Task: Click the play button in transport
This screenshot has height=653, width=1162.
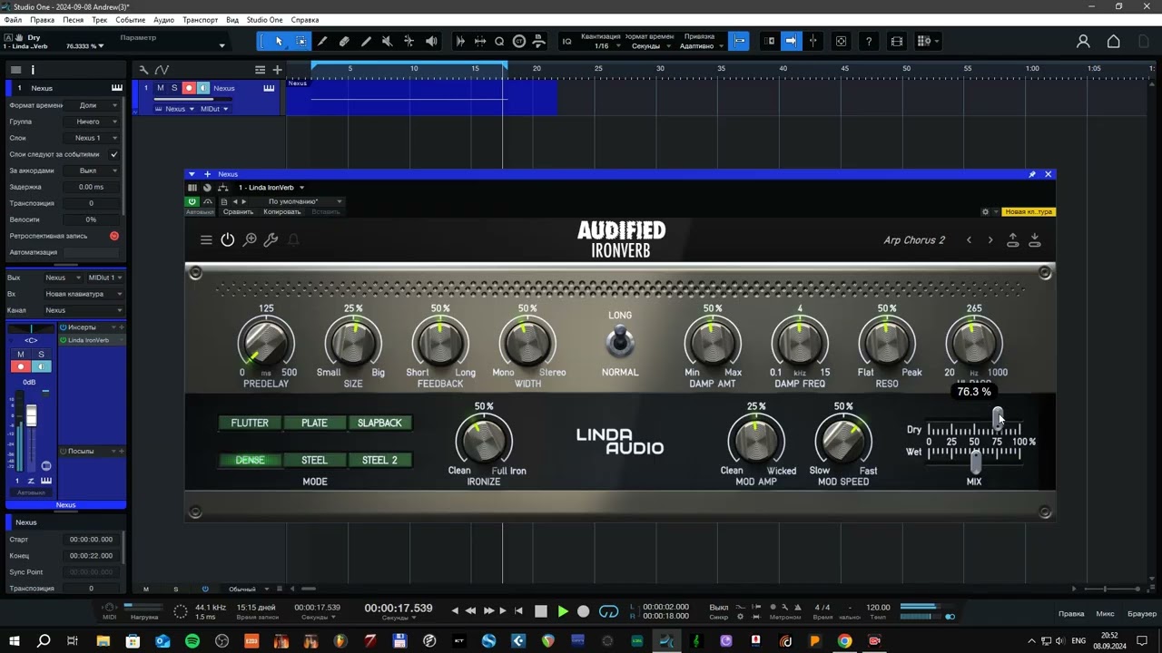Action: coord(562,611)
